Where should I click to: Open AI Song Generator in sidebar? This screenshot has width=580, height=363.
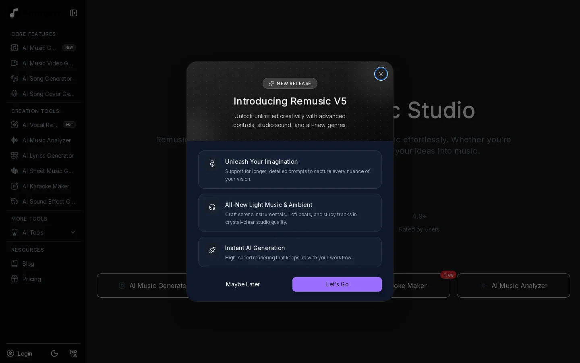click(43, 78)
